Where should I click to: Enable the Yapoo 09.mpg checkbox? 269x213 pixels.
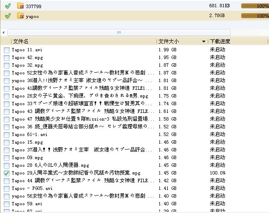(x=6, y=158)
